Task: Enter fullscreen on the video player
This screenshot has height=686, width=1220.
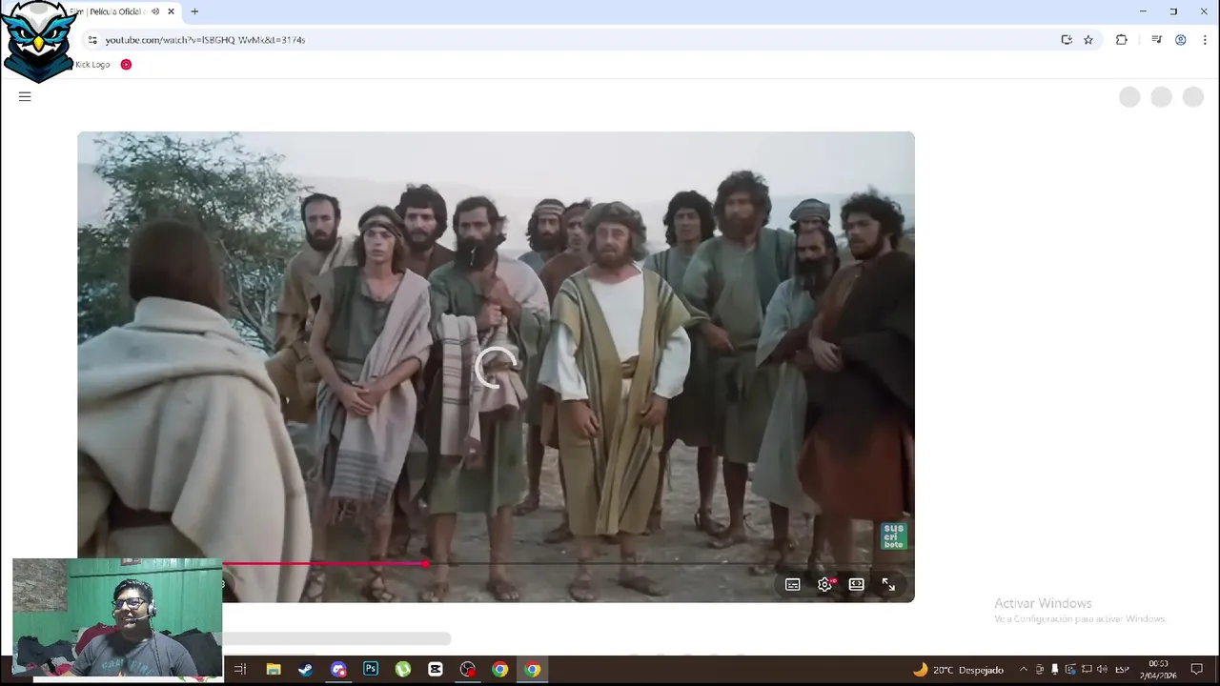Action: (x=888, y=584)
